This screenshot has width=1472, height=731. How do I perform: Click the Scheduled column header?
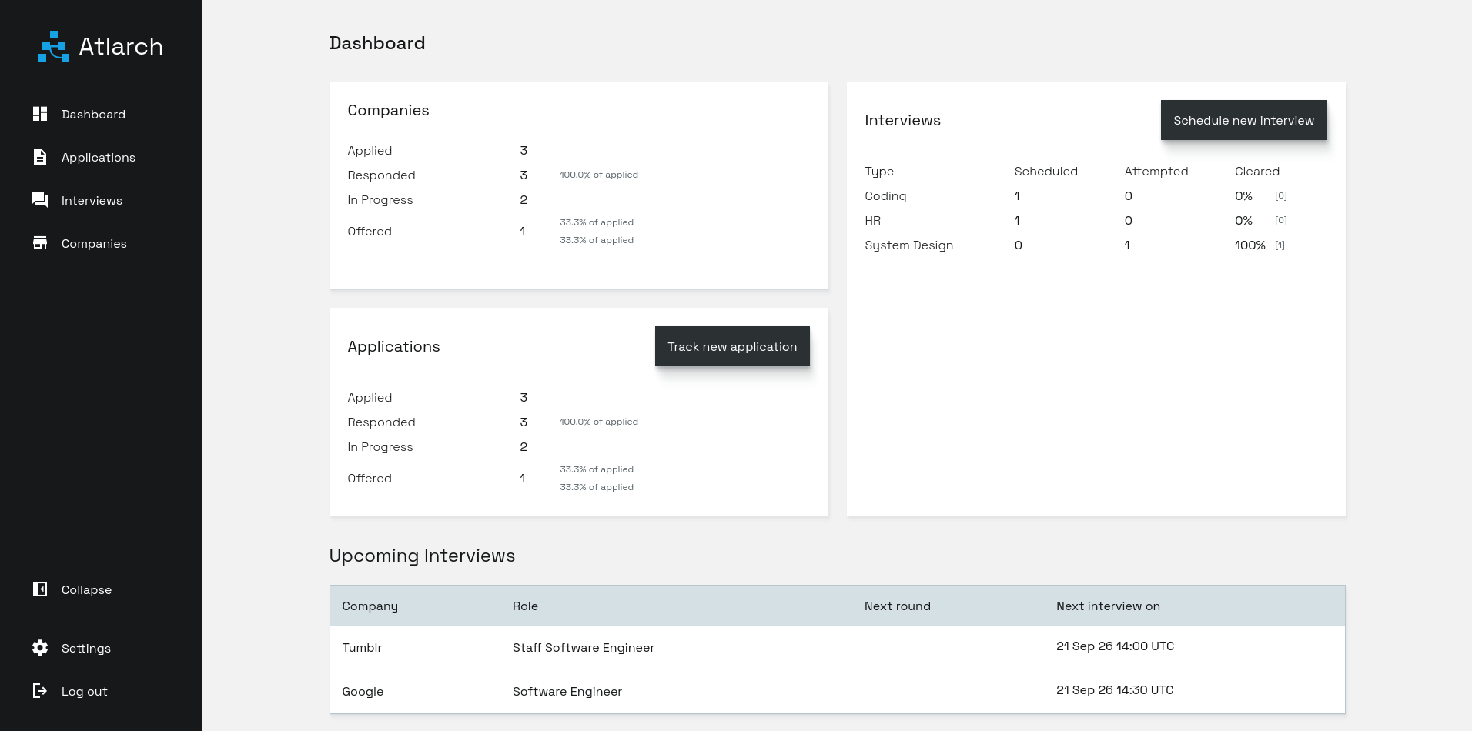tap(1045, 171)
